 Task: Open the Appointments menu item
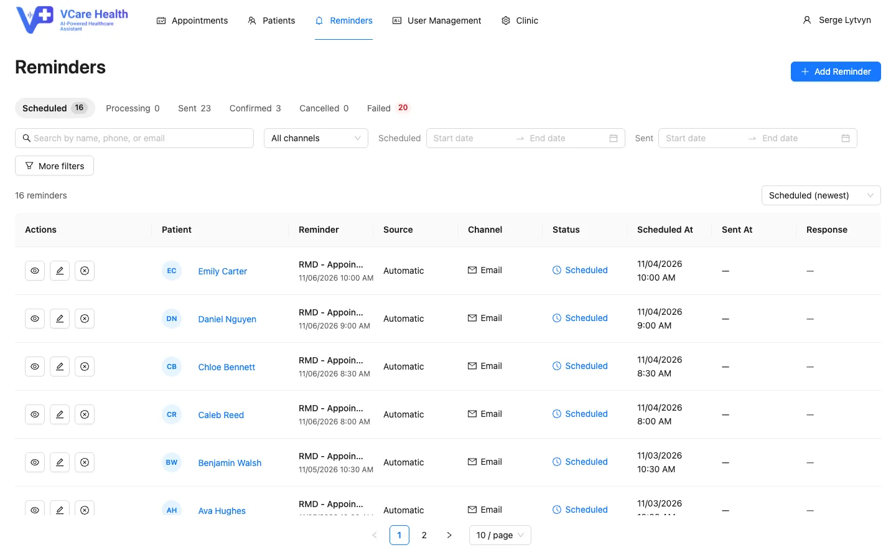click(x=192, y=21)
